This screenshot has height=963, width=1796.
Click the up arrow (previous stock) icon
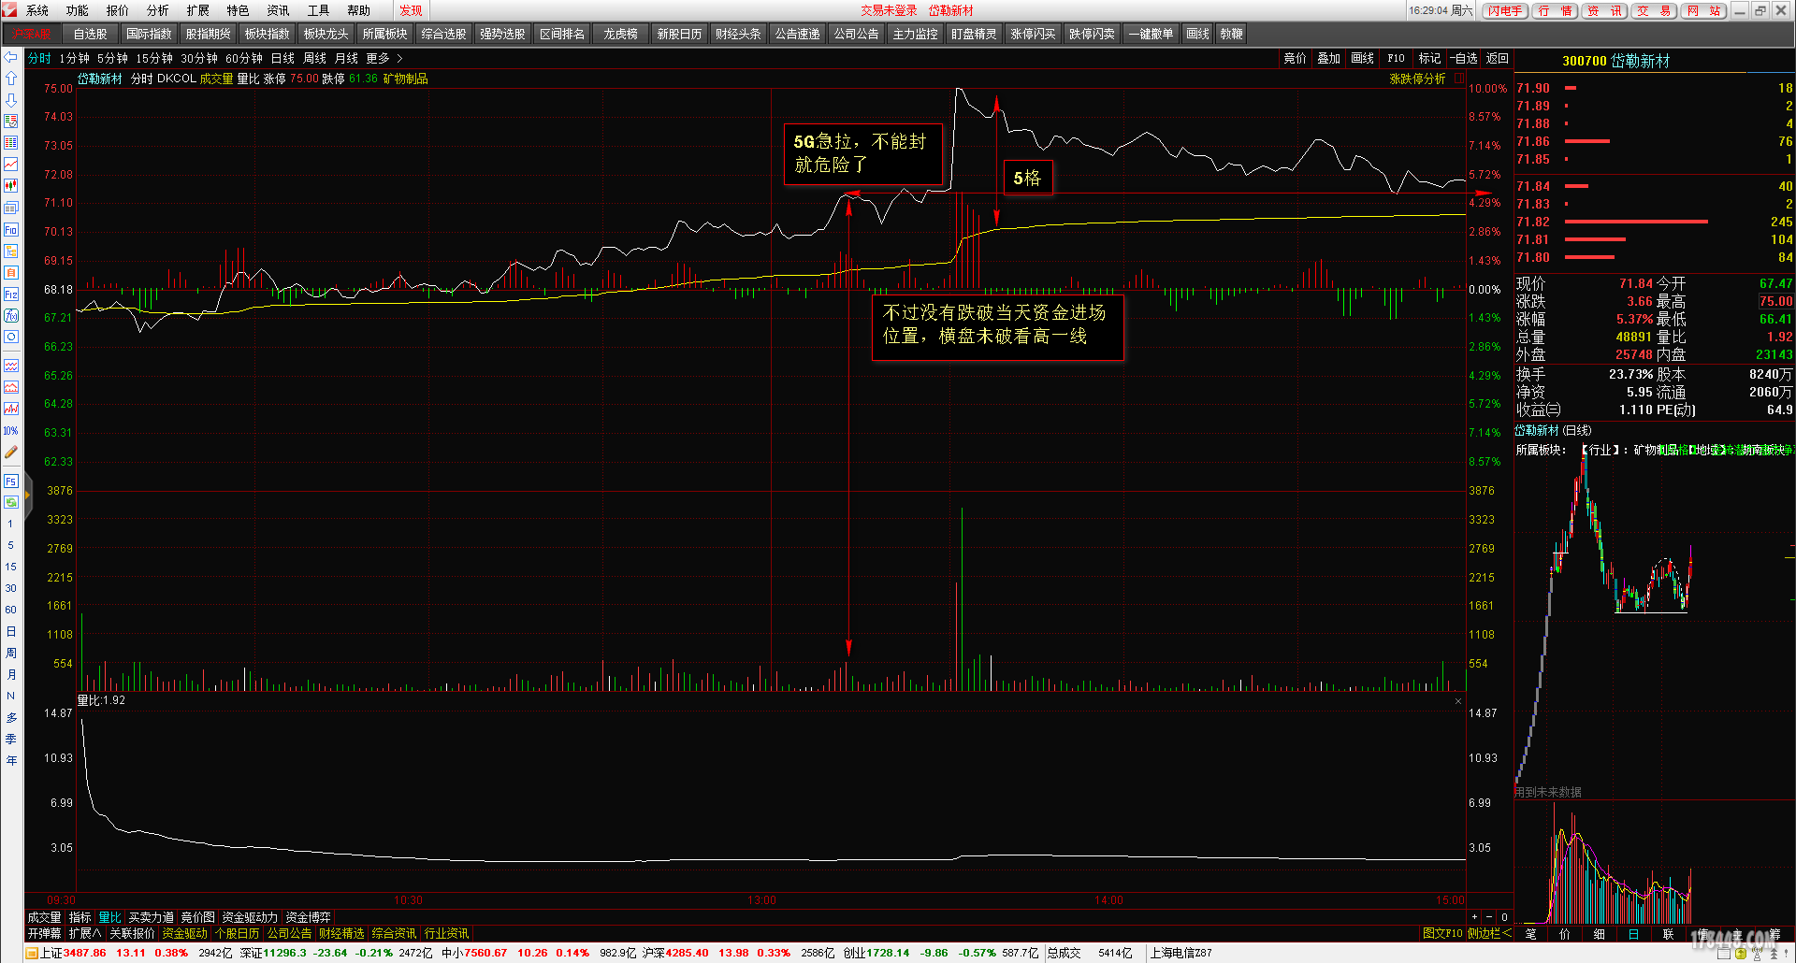pyautogui.click(x=11, y=79)
